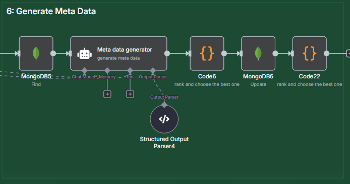Select the MongoDB6 leaf node
350x184 pixels.
(x=258, y=54)
